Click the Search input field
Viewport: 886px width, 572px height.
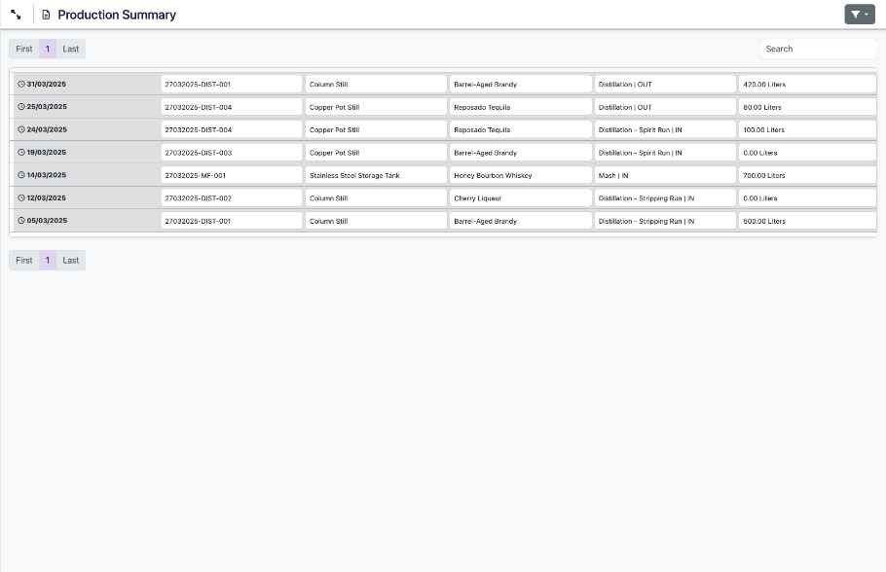click(x=817, y=49)
